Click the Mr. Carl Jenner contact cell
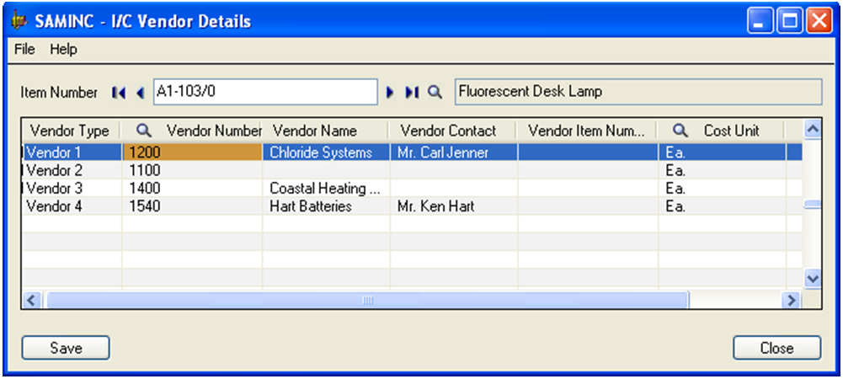 [454, 152]
